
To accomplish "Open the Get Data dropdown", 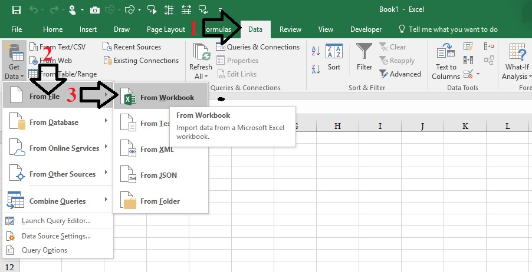I will [14, 61].
